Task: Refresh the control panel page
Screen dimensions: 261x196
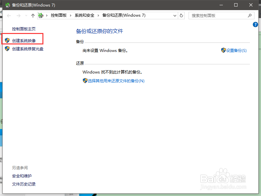Action: tap(181, 16)
